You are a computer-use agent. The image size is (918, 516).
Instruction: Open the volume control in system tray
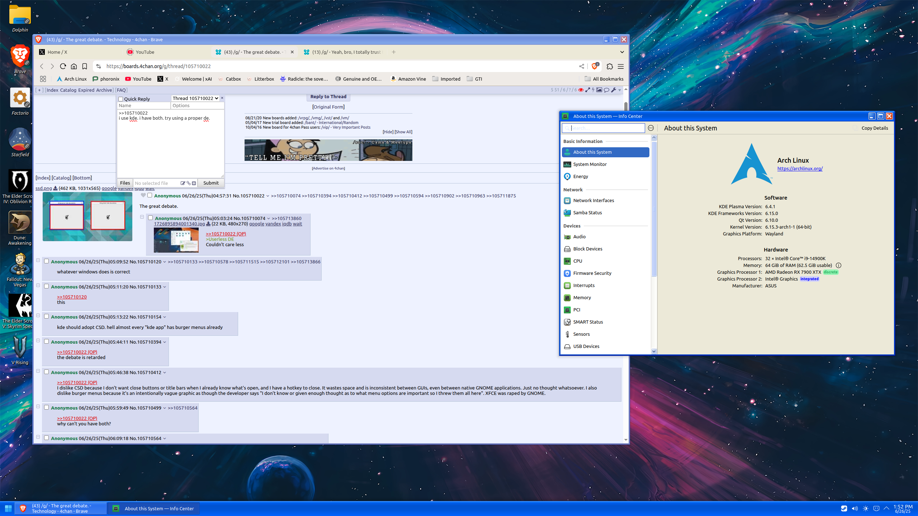(855, 508)
